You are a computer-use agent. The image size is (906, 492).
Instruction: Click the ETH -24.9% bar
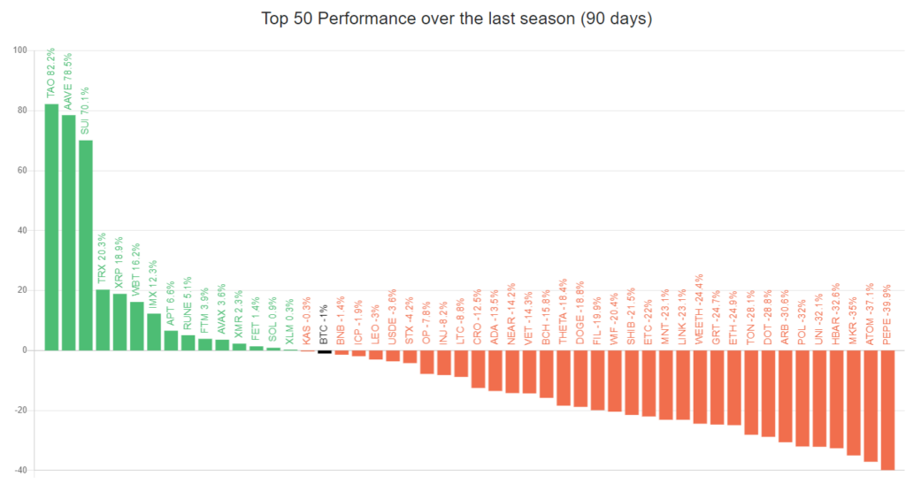pos(734,388)
